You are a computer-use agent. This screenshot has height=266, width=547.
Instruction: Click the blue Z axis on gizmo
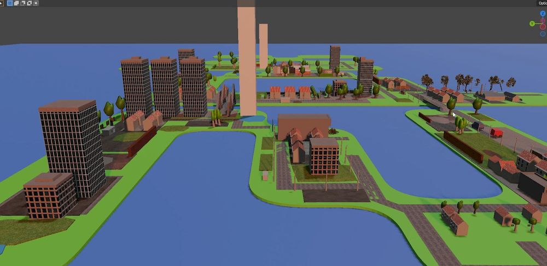(x=542, y=13)
